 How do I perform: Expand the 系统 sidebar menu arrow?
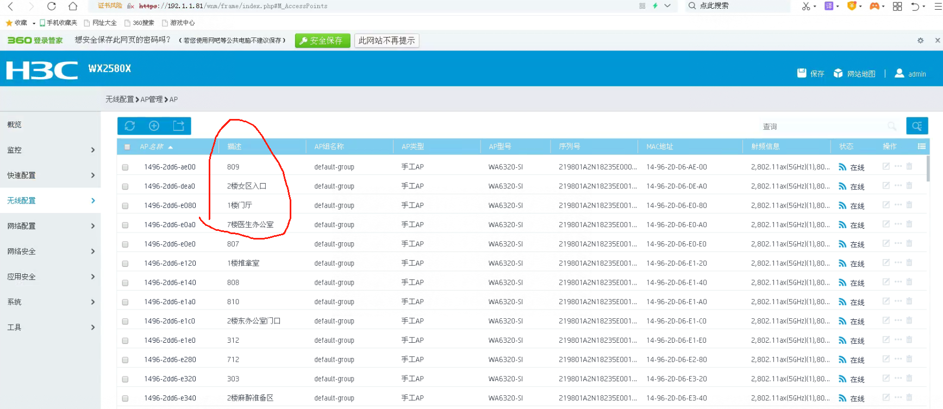[93, 302]
